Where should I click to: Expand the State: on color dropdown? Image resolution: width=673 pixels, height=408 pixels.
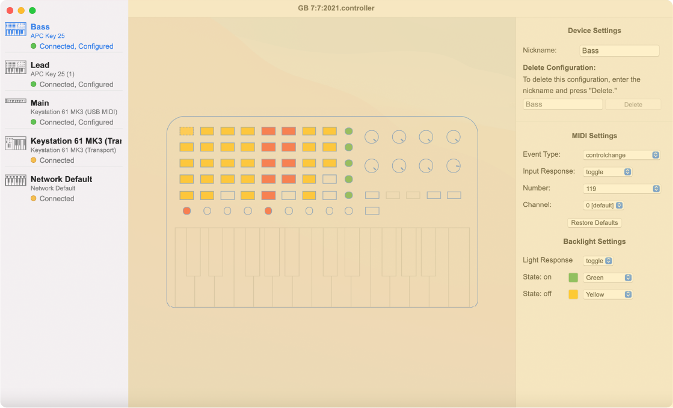607,278
